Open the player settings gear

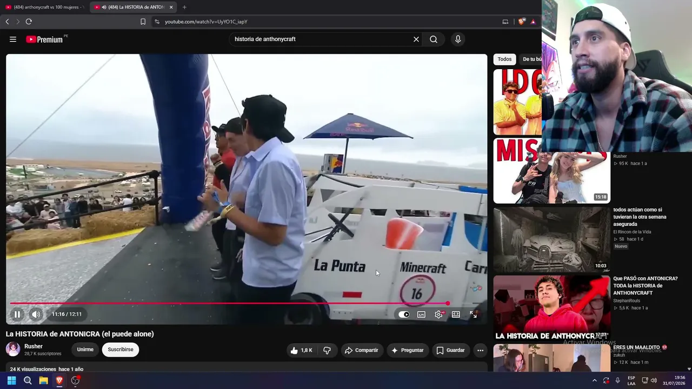[x=439, y=314]
